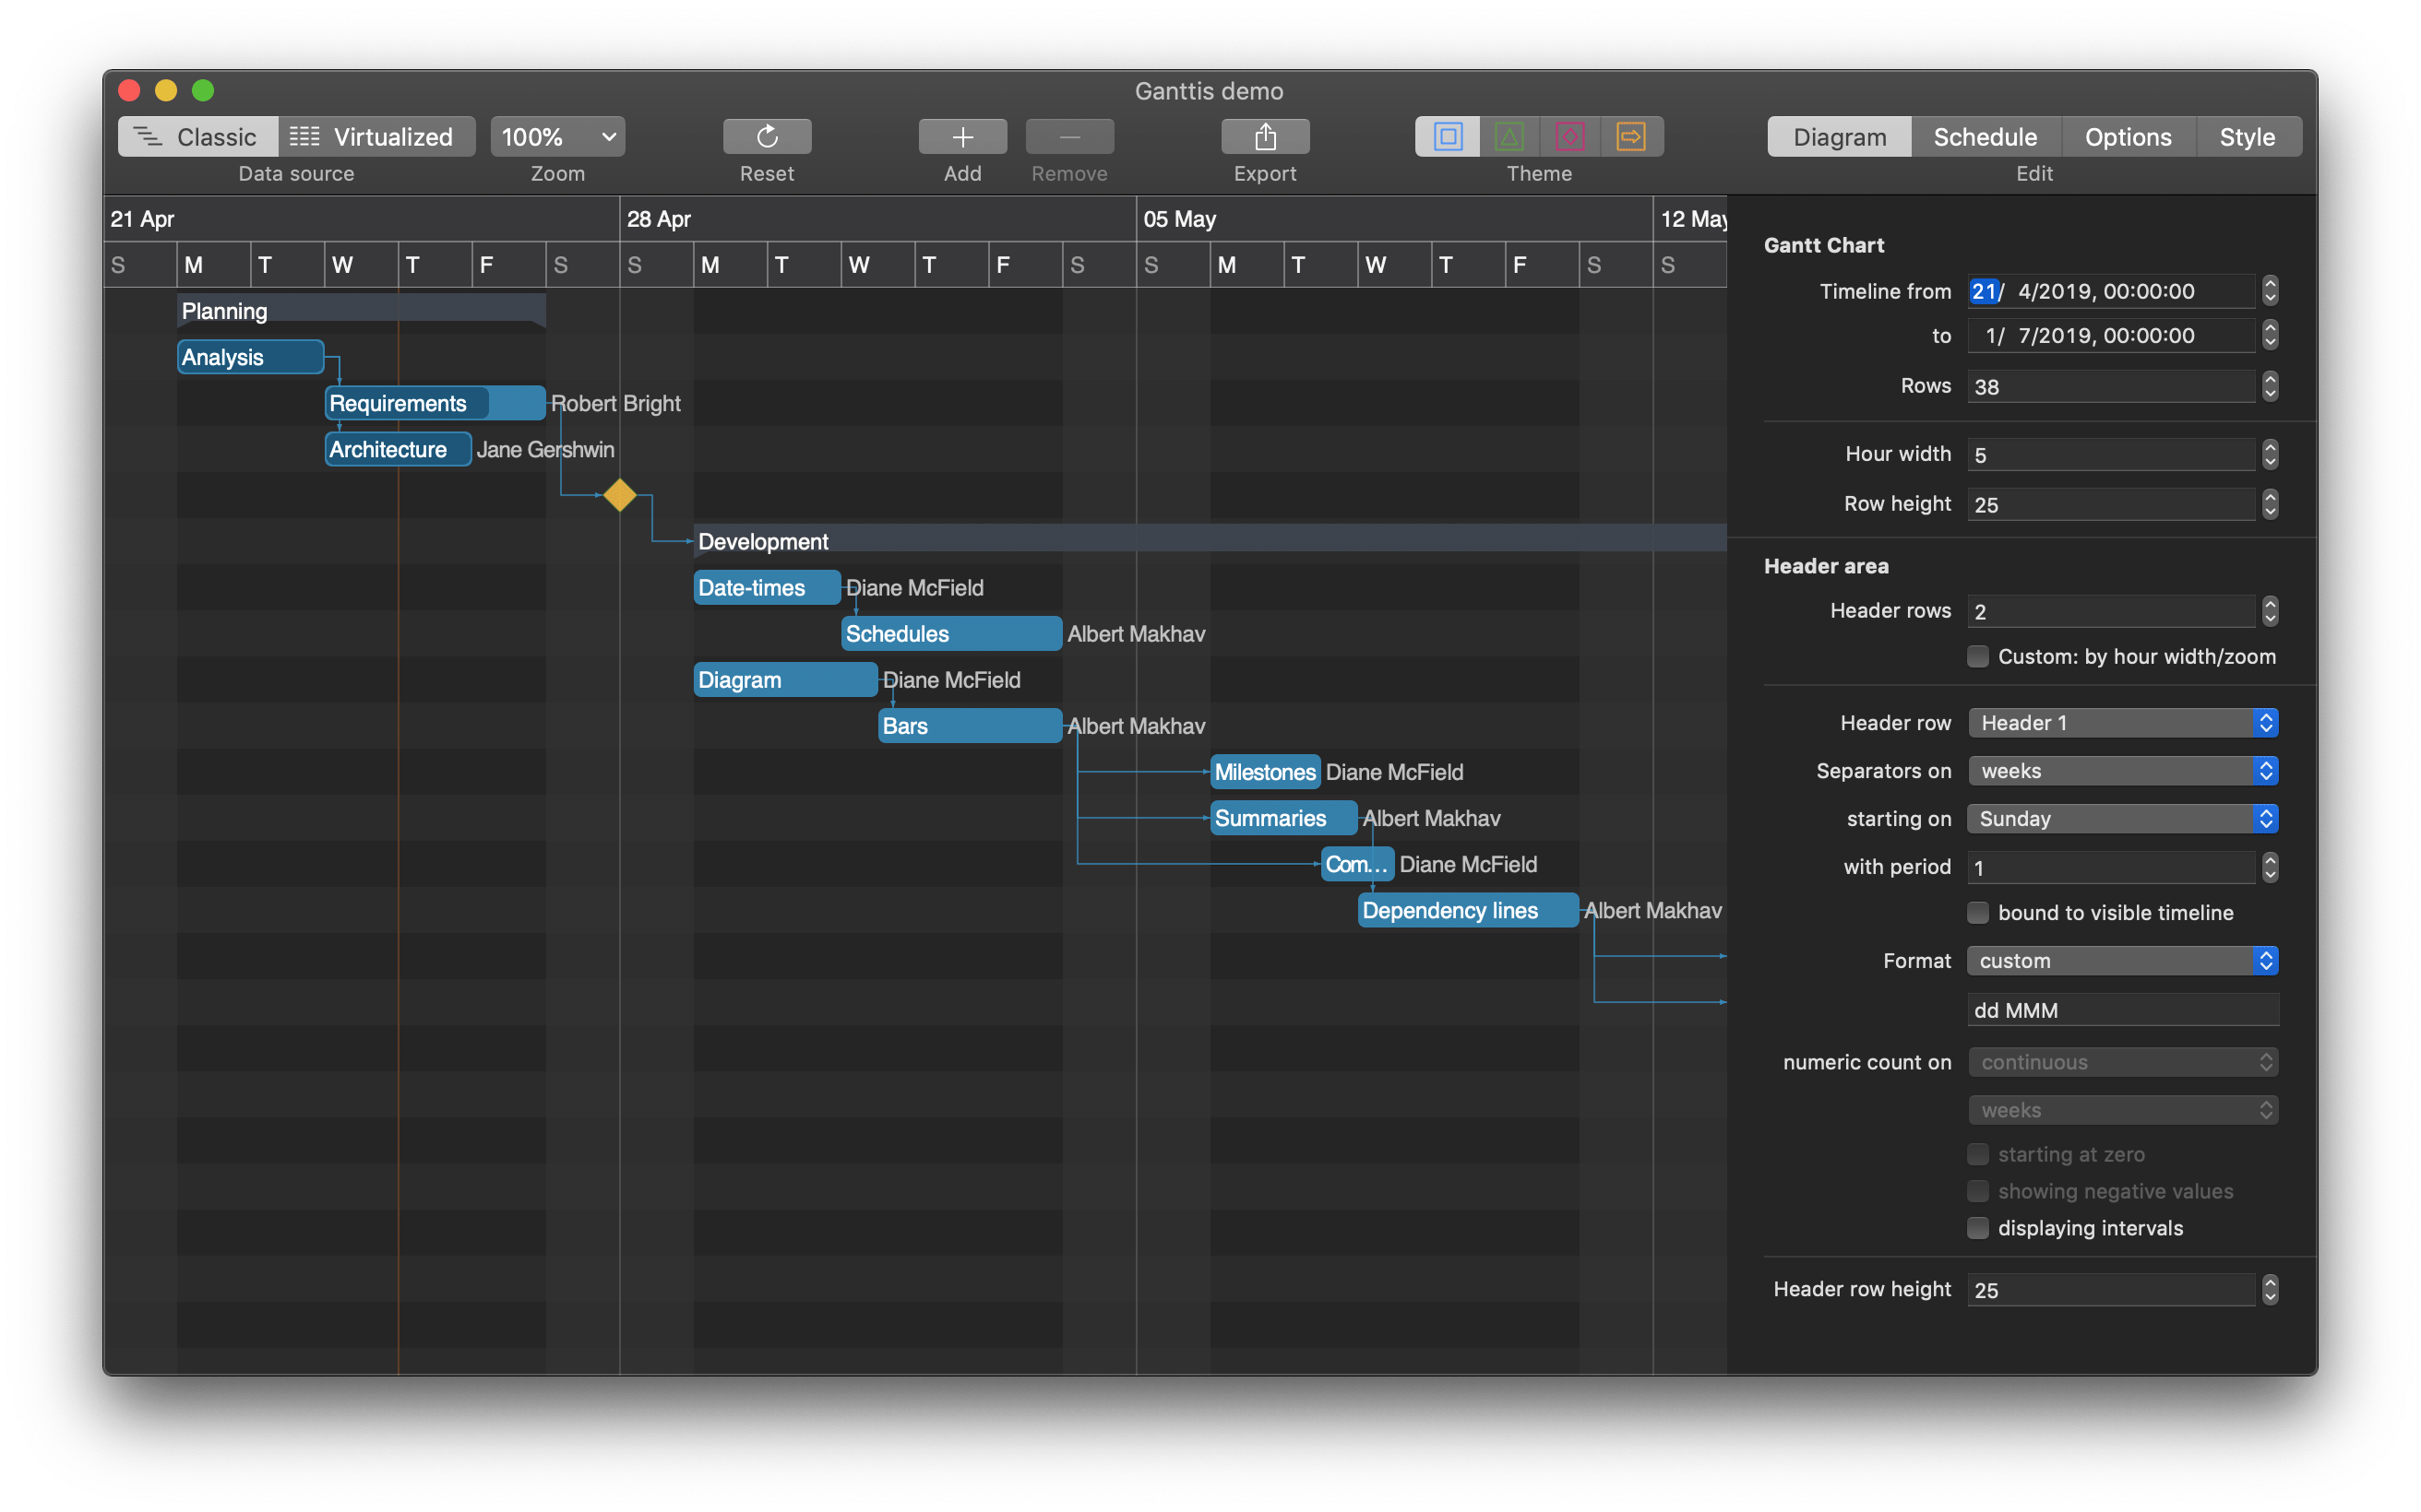Select the Diagram task bar in chart
Viewport: 2421px width, 1512px height.
click(785, 680)
